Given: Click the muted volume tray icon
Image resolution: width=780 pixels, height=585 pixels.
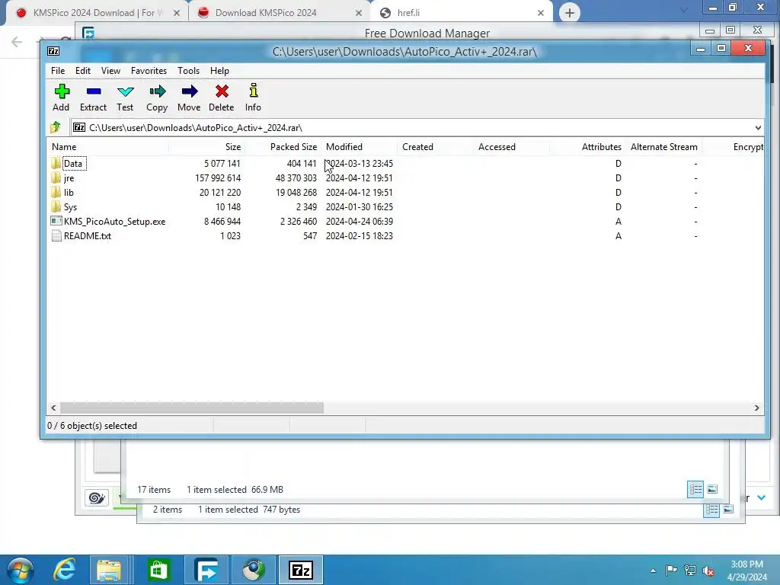Looking at the screenshot, I should [x=708, y=571].
